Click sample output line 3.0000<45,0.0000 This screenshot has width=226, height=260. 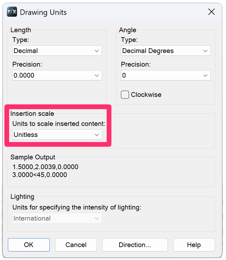[40, 174]
